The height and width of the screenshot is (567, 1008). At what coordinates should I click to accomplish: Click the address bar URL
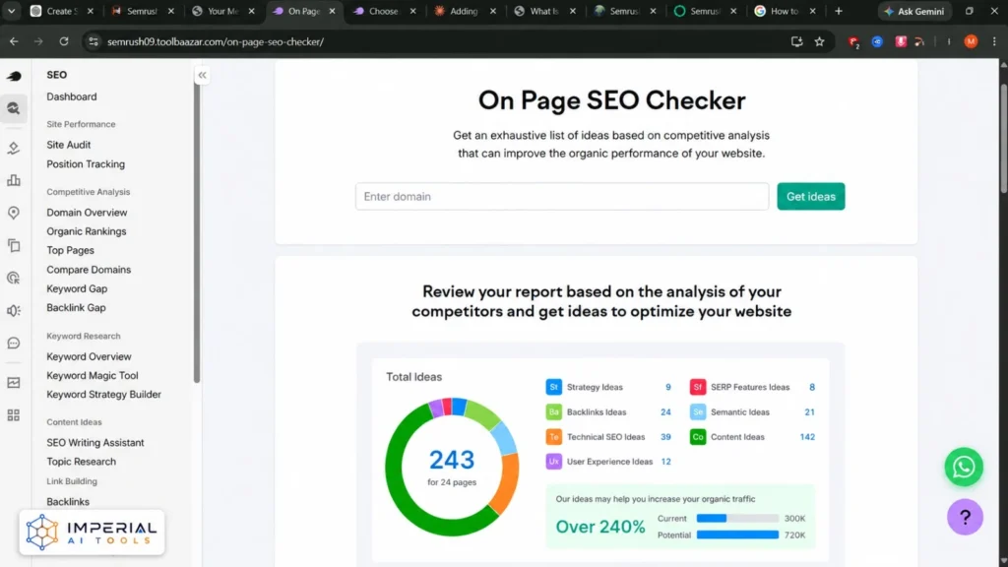(216, 41)
